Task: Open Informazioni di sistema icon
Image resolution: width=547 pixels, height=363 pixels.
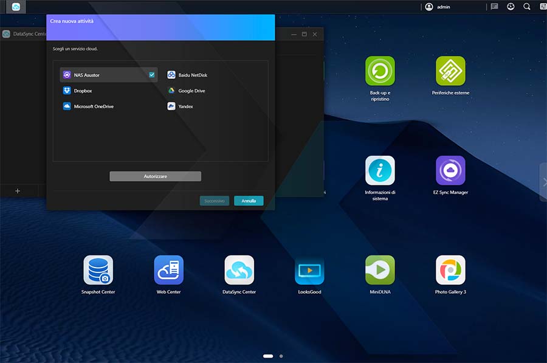Action: point(380,171)
